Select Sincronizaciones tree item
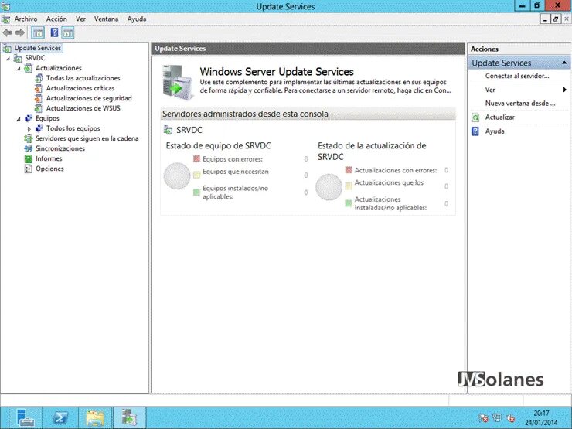This screenshot has width=572, height=429. pos(60,148)
